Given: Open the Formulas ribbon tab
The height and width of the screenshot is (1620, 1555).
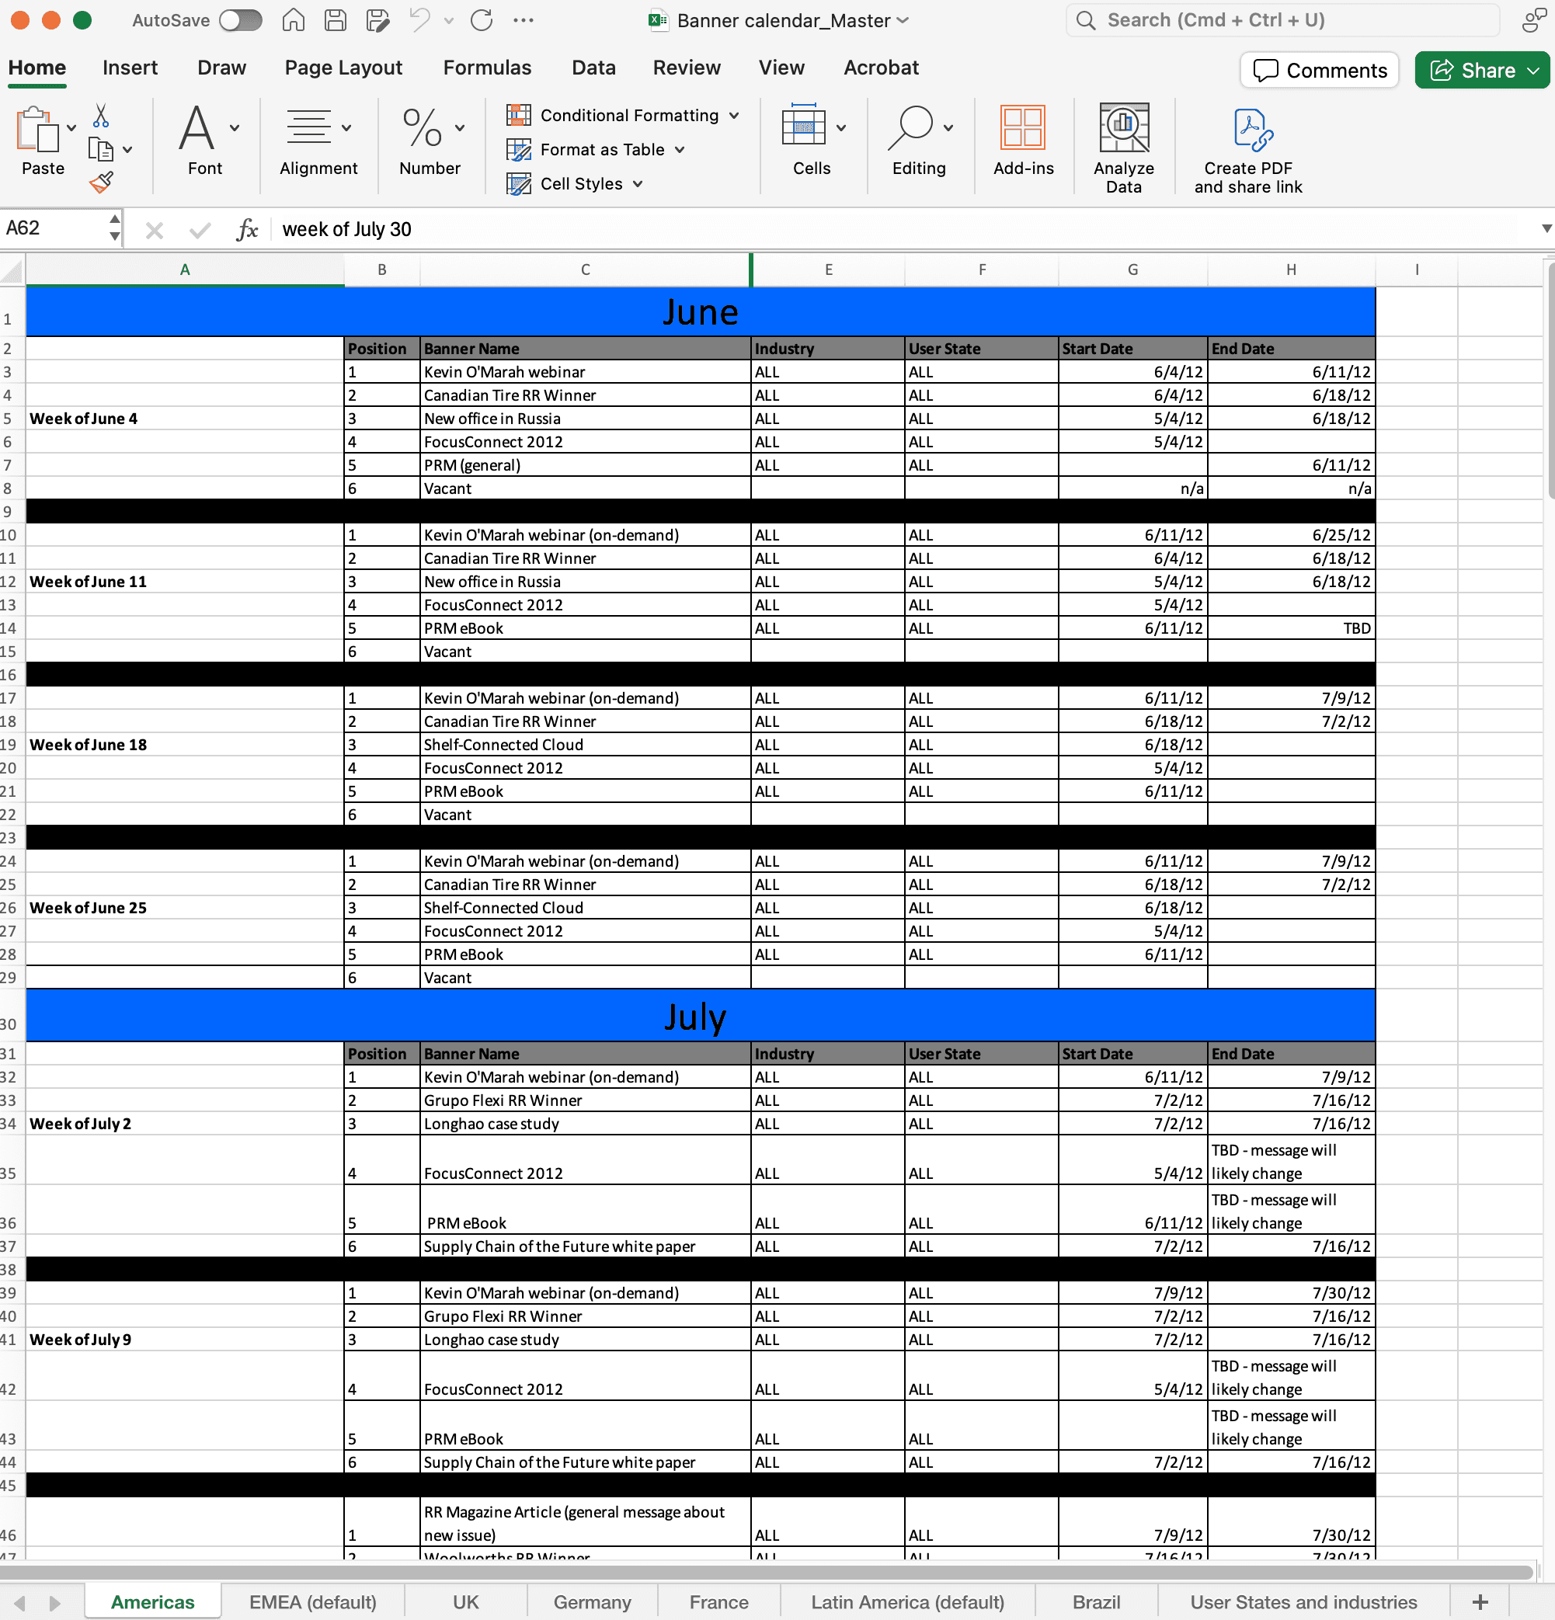Looking at the screenshot, I should [487, 68].
